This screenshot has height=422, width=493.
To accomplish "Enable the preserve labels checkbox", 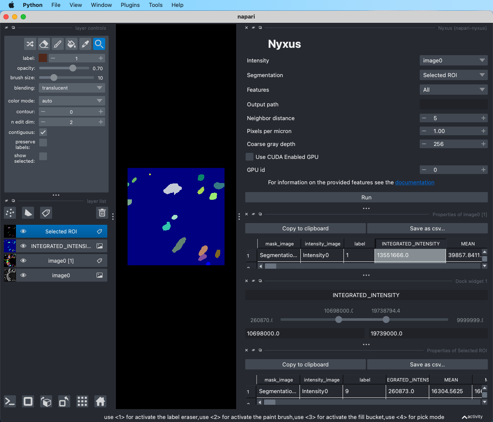I will click(x=43, y=143).
